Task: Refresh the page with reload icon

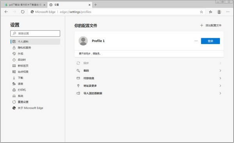Action: click(23, 12)
